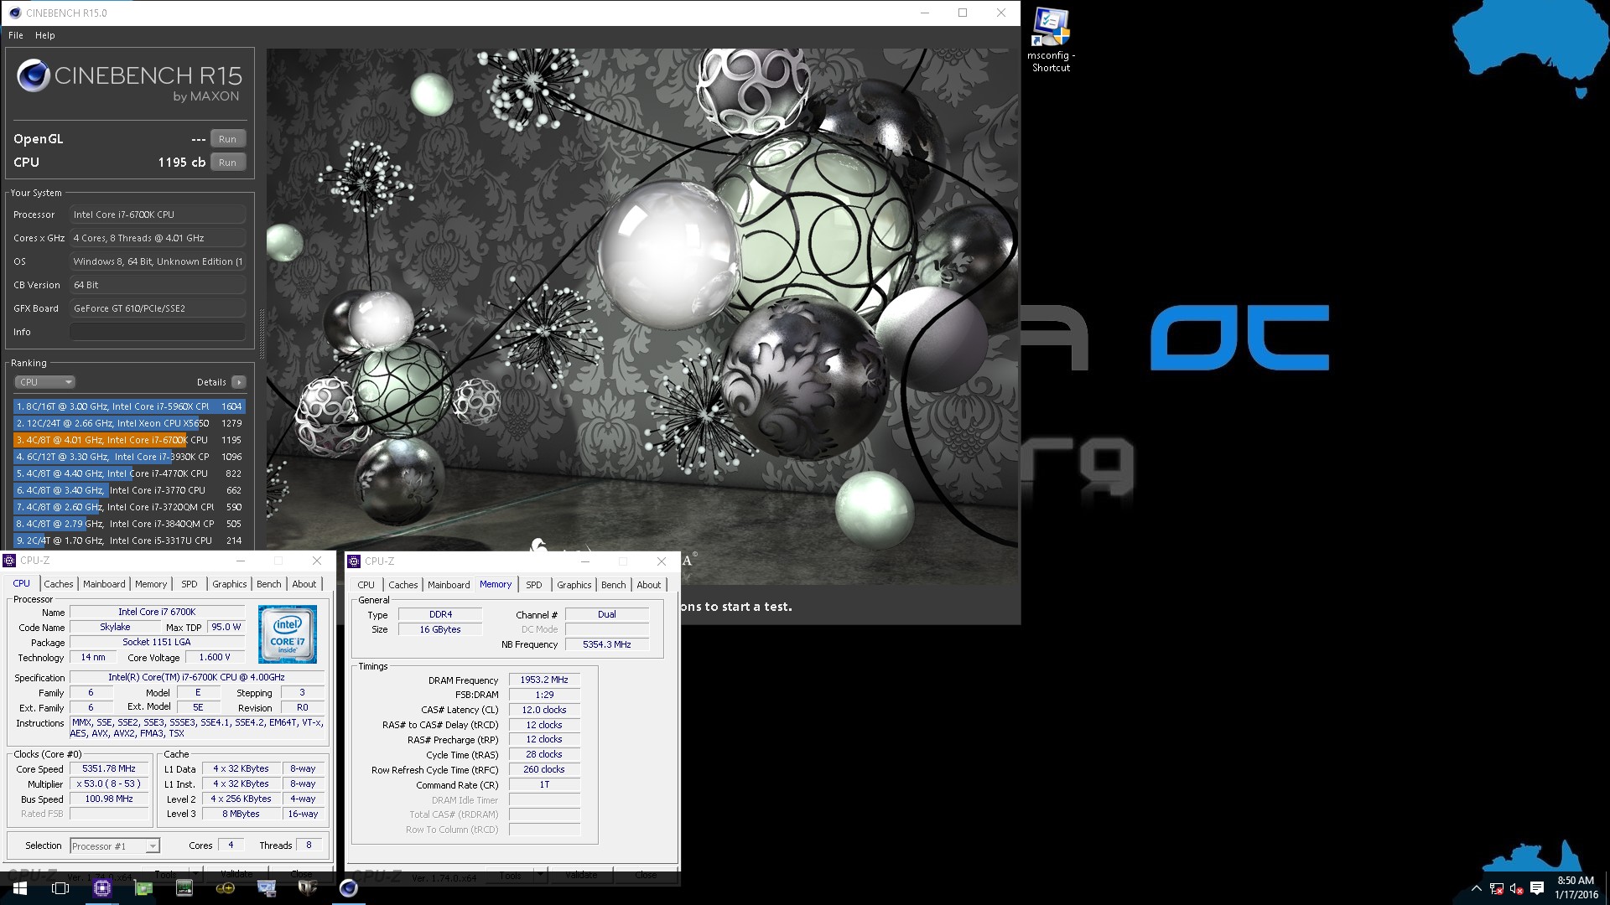The width and height of the screenshot is (1610, 905).
Task: Open Graphics tab in the Memory-tab CPU-Z window
Action: (574, 585)
